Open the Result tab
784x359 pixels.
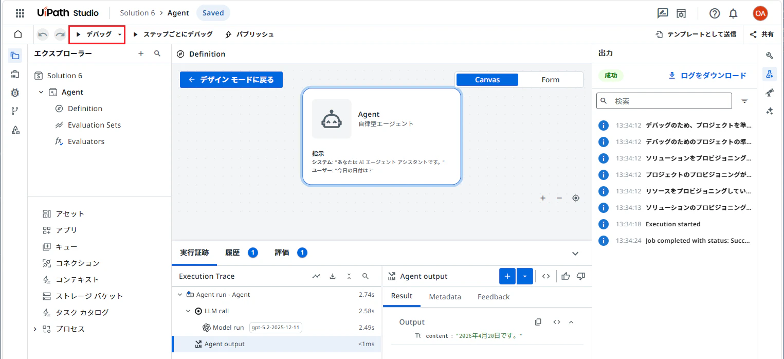point(402,296)
